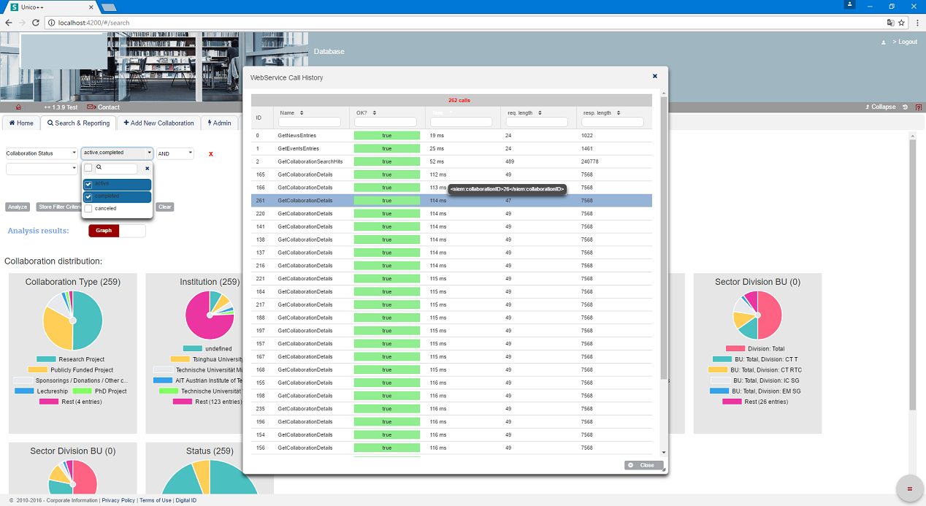This screenshot has height=506, width=926.
Task: Click the Analyze button
Action: pos(18,207)
